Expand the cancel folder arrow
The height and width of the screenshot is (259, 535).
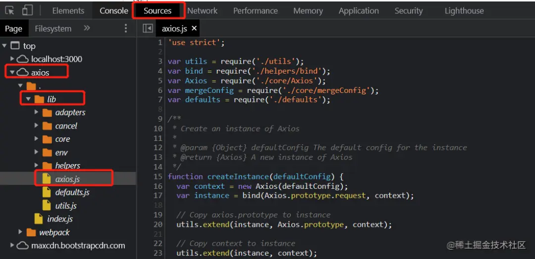pos(37,126)
